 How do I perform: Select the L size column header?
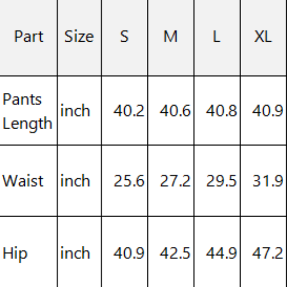(217, 36)
